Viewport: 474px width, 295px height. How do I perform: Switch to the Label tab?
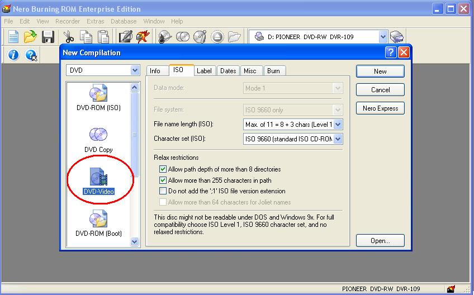[205, 71]
